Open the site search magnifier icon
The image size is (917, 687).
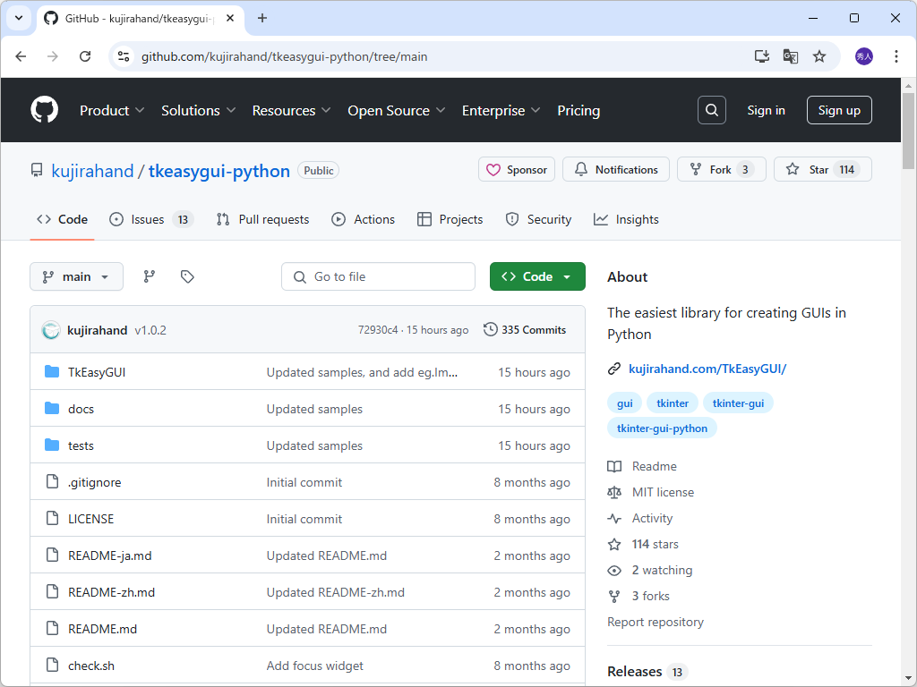pyautogui.click(x=711, y=109)
